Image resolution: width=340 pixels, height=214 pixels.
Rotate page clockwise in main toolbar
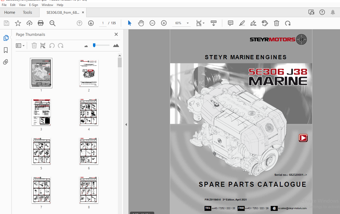coord(288,23)
